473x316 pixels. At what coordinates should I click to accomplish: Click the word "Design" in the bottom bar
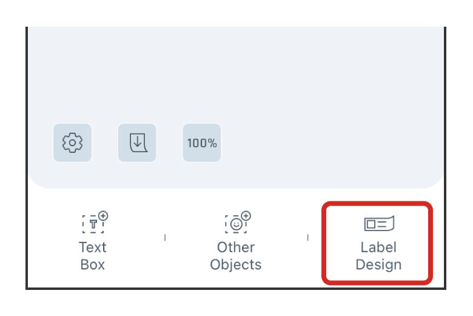(378, 265)
